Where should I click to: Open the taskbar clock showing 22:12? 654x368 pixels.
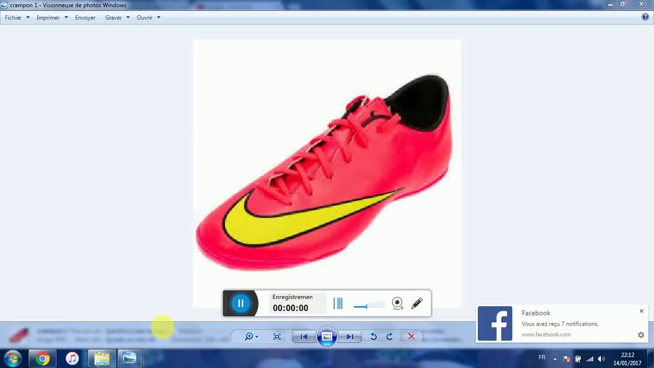(x=627, y=359)
